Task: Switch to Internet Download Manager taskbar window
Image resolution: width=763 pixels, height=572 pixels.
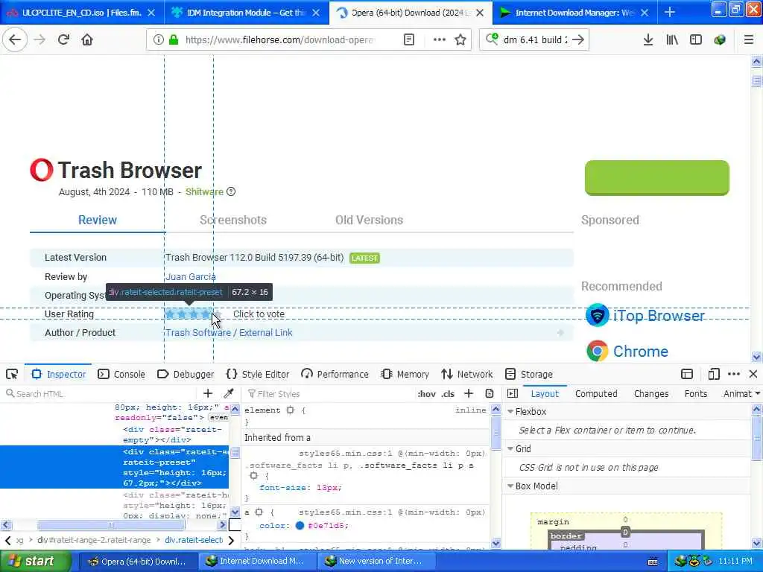Action: (258, 561)
